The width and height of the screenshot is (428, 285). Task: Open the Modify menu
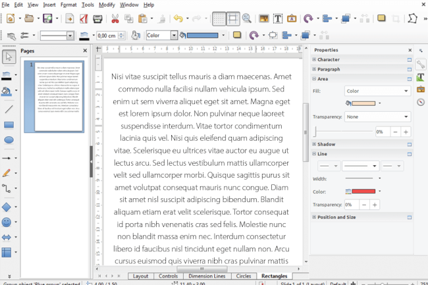click(x=107, y=5)
